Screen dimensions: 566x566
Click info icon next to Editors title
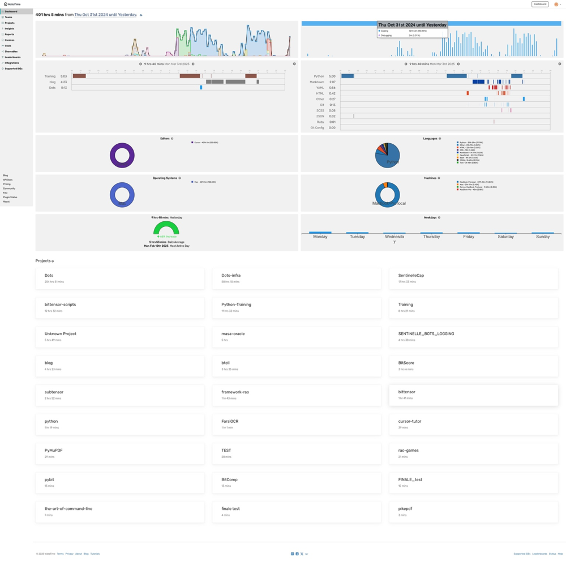coord(172,139)
